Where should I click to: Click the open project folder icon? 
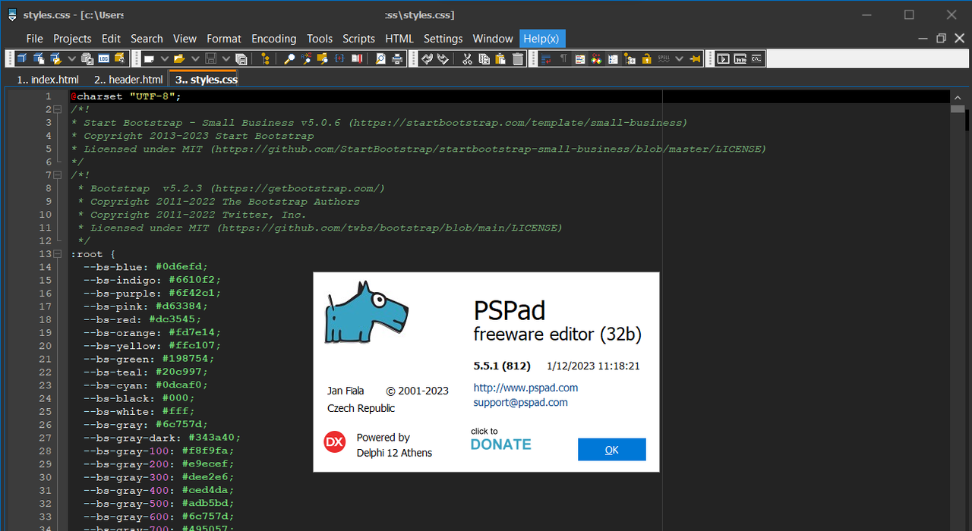click(x=55, y=58)
